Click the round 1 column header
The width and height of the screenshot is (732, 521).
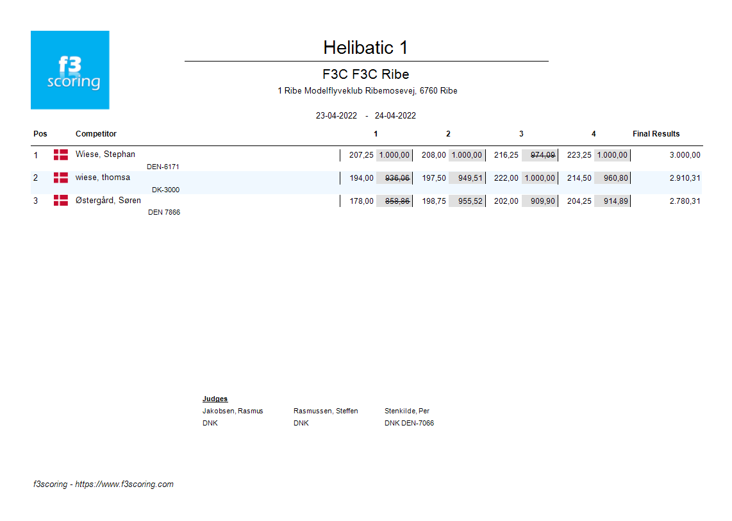[376, 134]
